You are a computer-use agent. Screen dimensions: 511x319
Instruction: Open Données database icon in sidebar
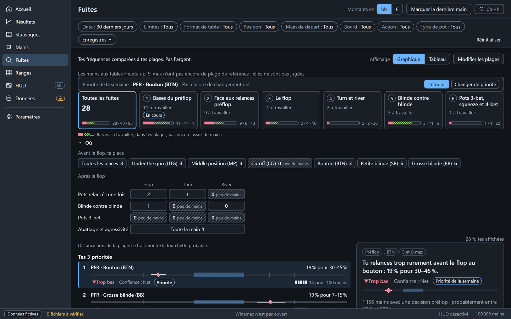[9, 98]
